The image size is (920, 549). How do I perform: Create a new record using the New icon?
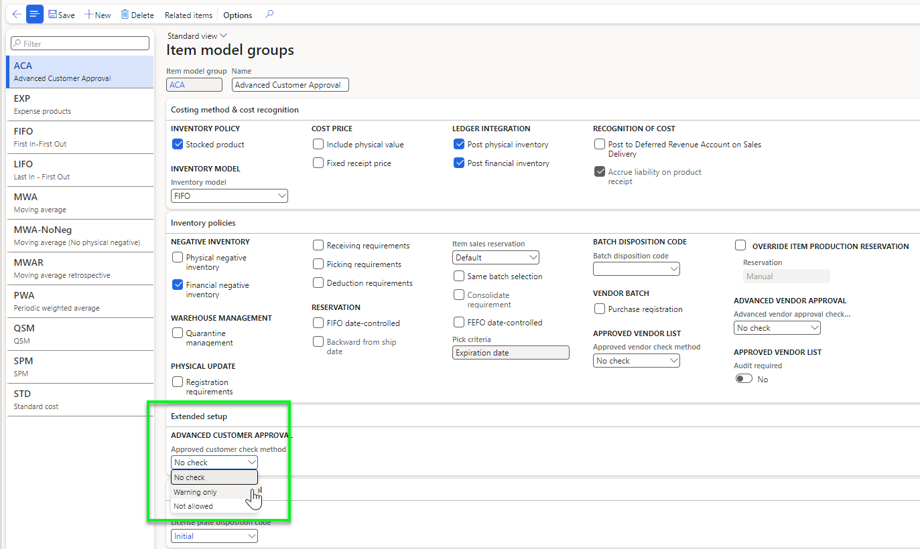click(x=98, y=14)
